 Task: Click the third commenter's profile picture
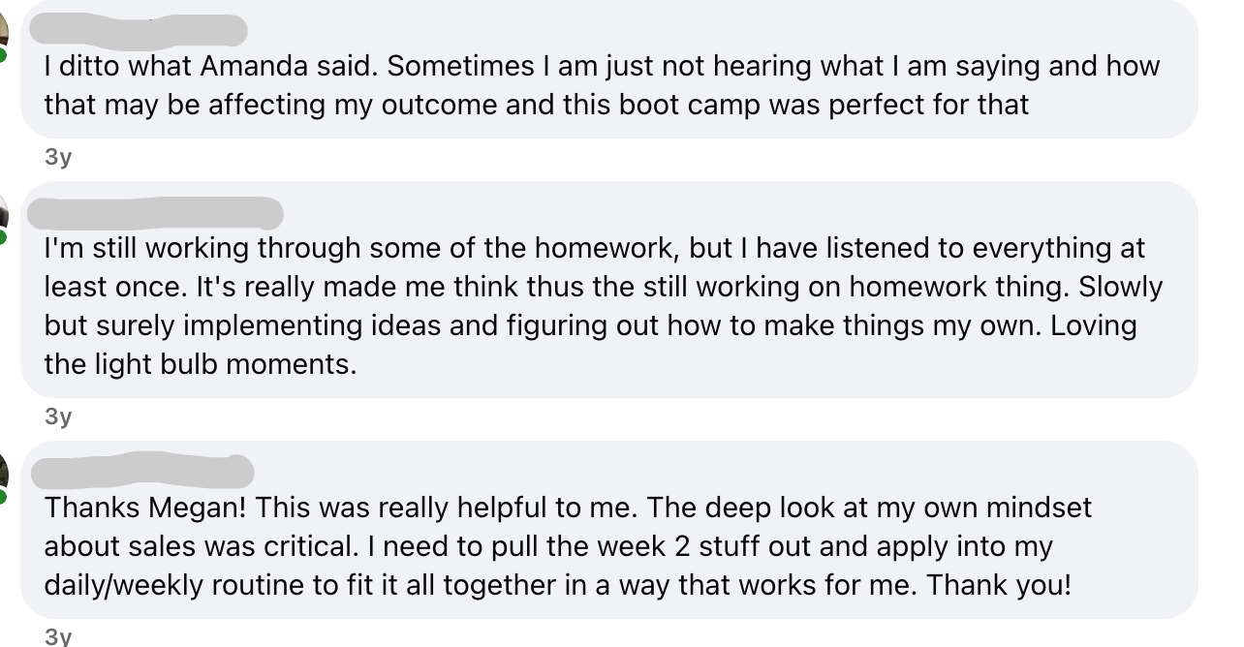[x=3, y=472]
